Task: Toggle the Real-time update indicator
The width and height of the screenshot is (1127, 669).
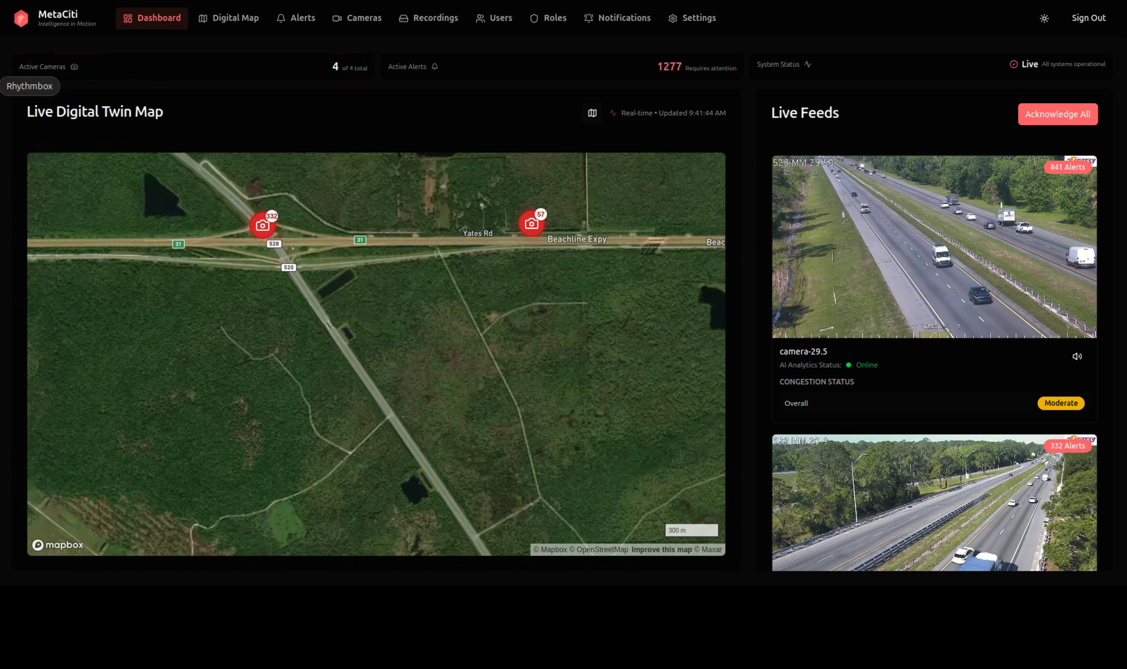Action: [613, 113]
